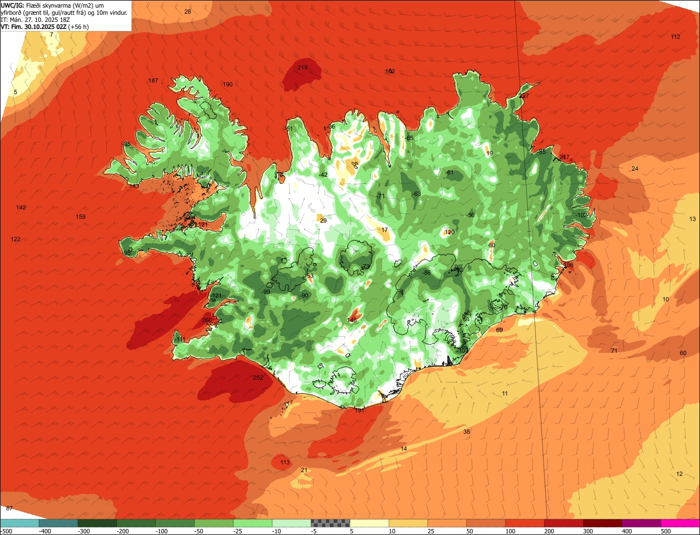Select the -42 value on the map
The width and height of the screenshot is (700, 535).
323,175
